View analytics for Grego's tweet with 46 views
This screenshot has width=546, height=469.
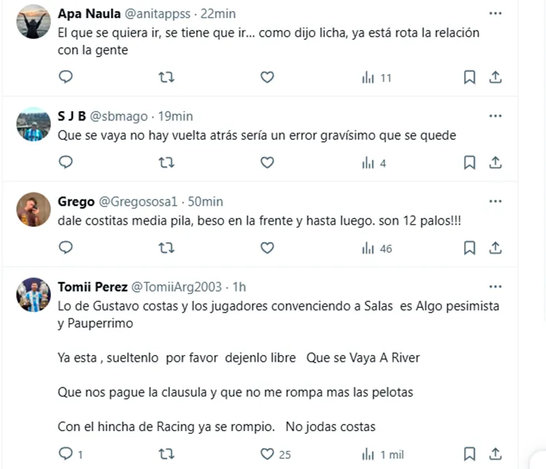(377, 248)
